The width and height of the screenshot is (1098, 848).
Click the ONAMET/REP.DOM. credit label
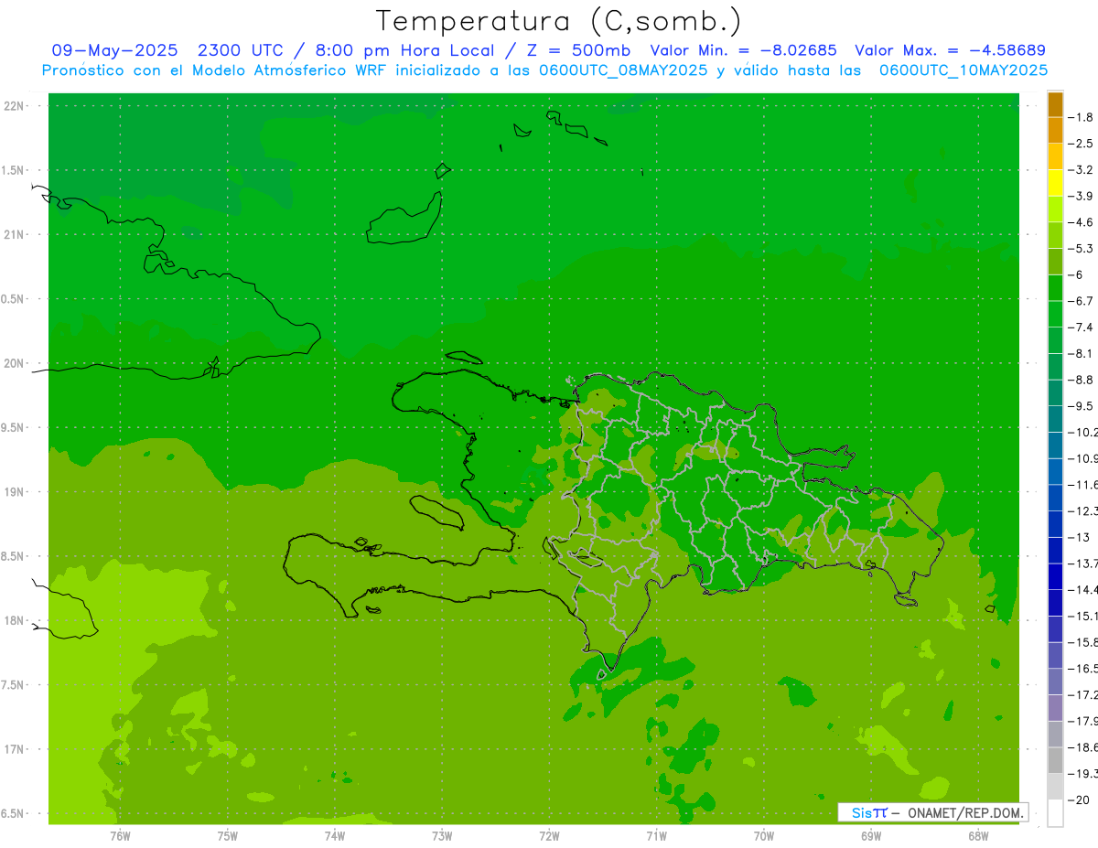(964, 812)
